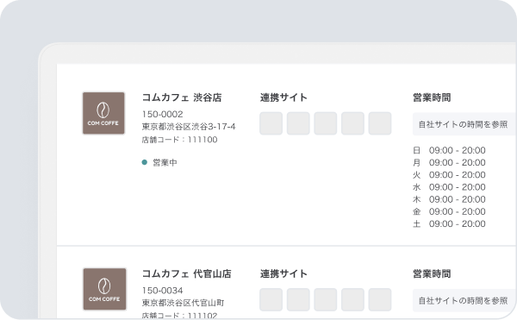The width and height of the screenshot is (517, 320).
Task: Click the 月 09:00 - 20:00 hours row
Action: tap(449, 163)
